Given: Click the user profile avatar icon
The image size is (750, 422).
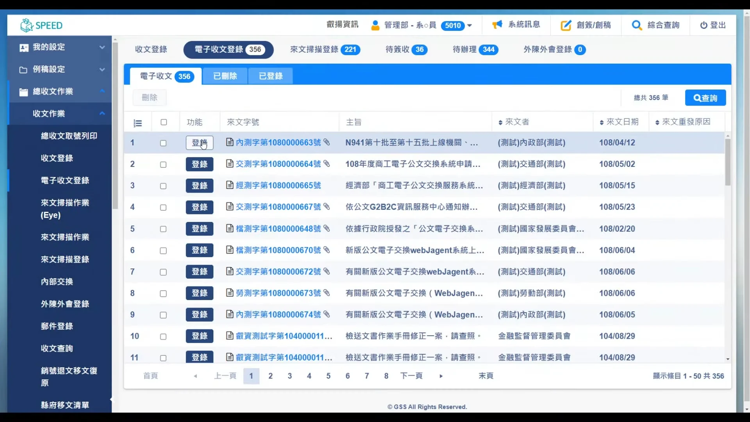Looking at the screenshot, I should coord(375,25).
